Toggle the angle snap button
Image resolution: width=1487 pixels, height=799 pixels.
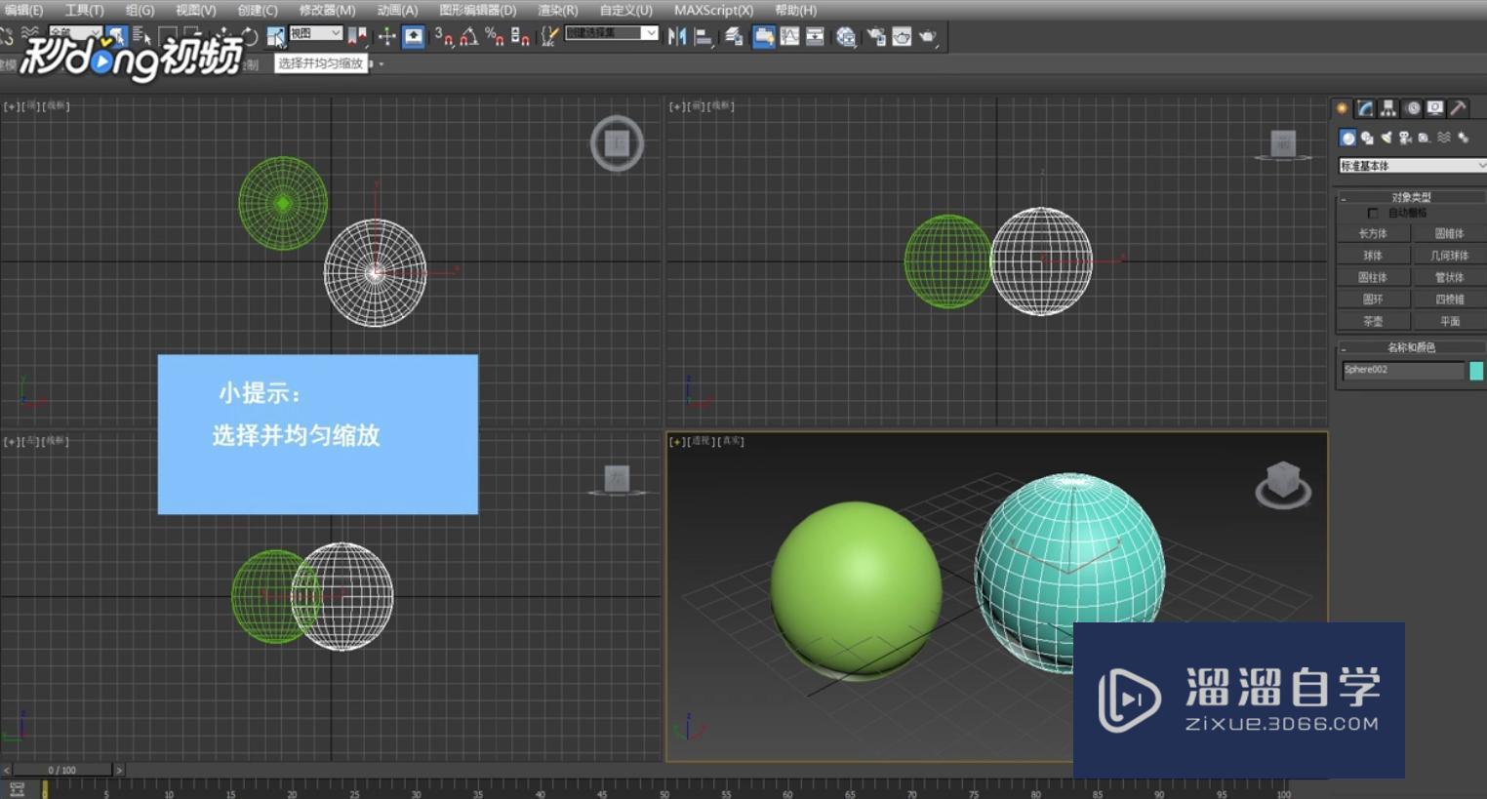(x=469, y=37)
